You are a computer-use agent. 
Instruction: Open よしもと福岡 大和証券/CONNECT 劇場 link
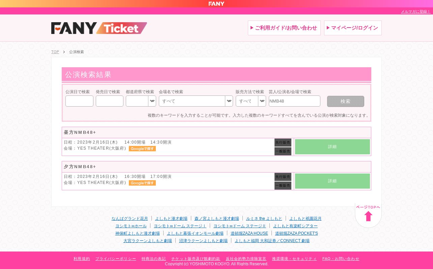(272, 241)
